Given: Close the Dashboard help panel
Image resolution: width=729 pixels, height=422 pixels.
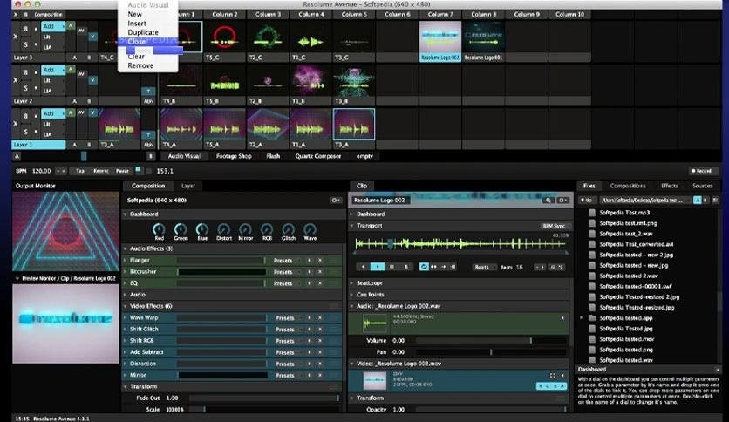Looking at the screenshot, I should tap(718, 370).
